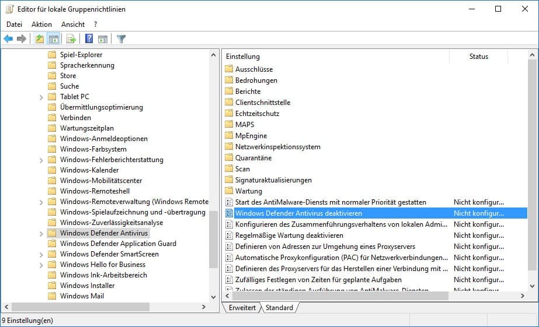
Task: Open the Wartung folder
Action: coord(249,191)
